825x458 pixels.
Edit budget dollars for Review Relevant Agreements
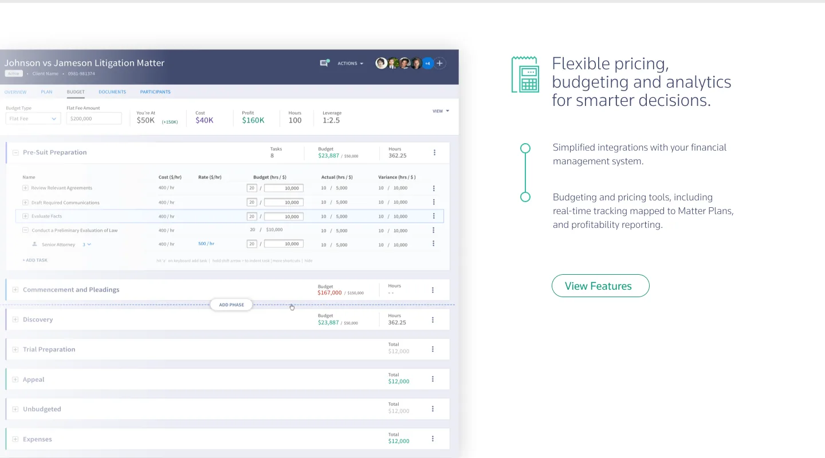coord(284,188)
